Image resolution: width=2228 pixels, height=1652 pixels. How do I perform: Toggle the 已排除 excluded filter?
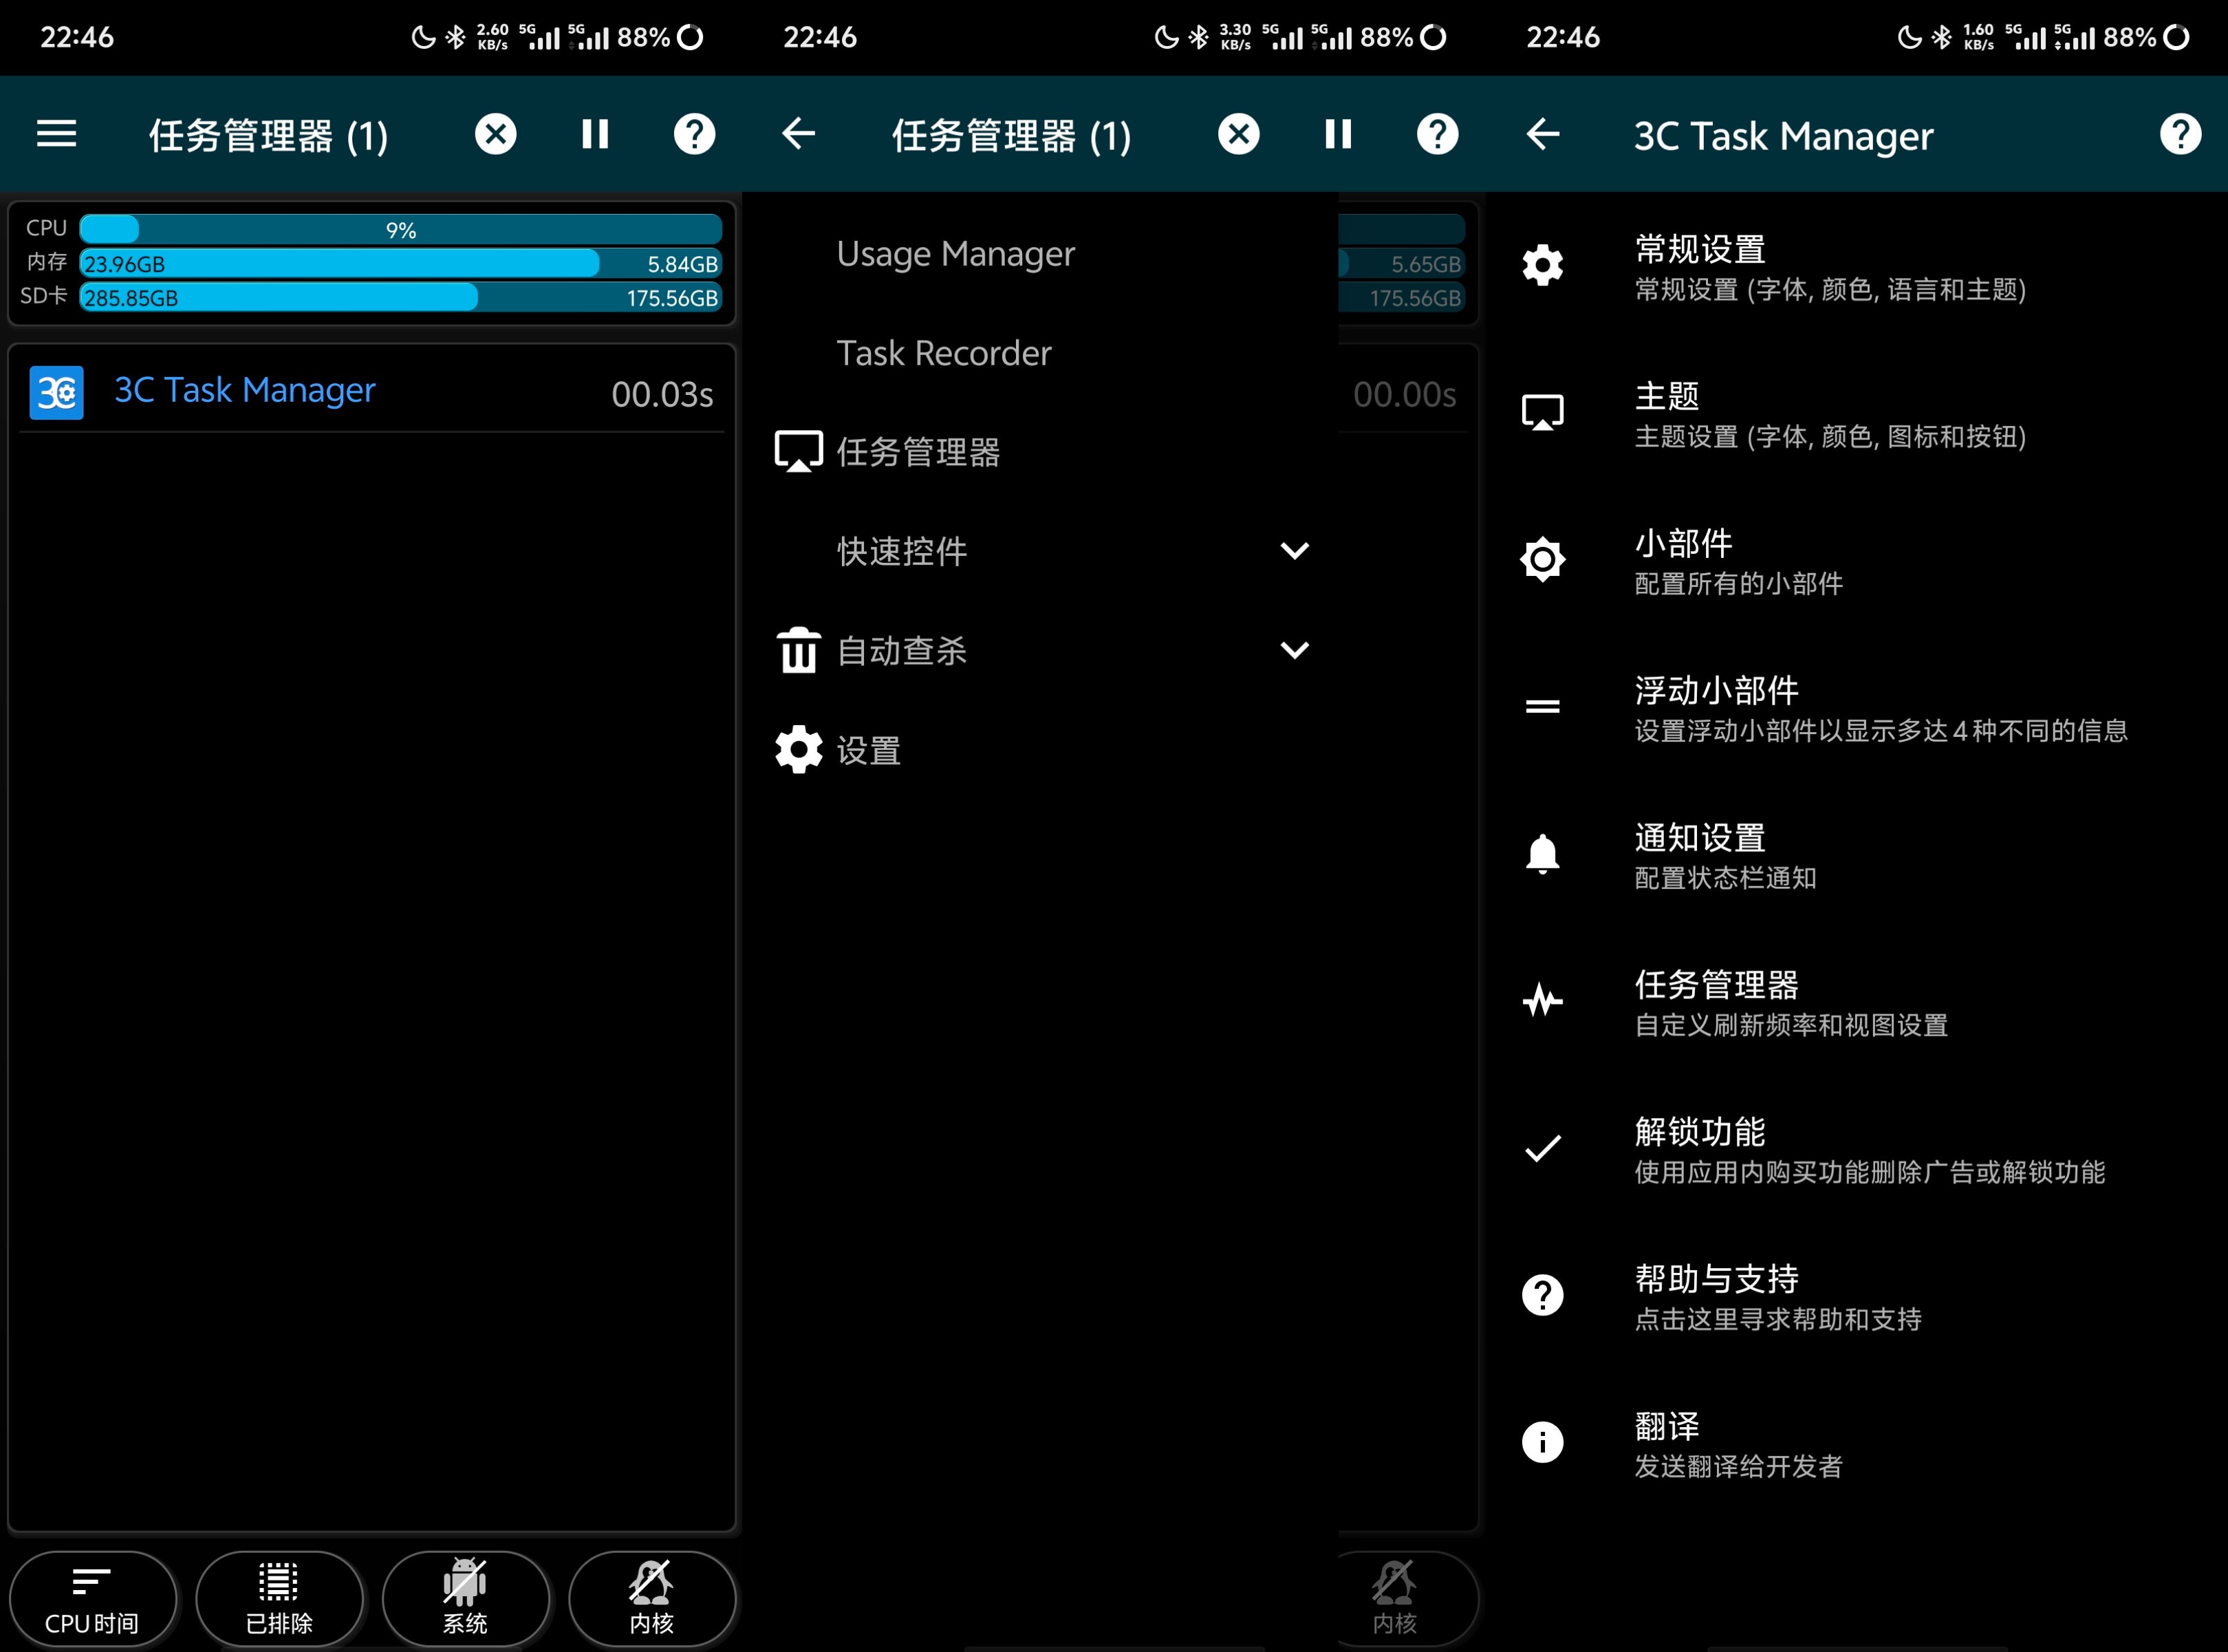(x=279, y=1597)
